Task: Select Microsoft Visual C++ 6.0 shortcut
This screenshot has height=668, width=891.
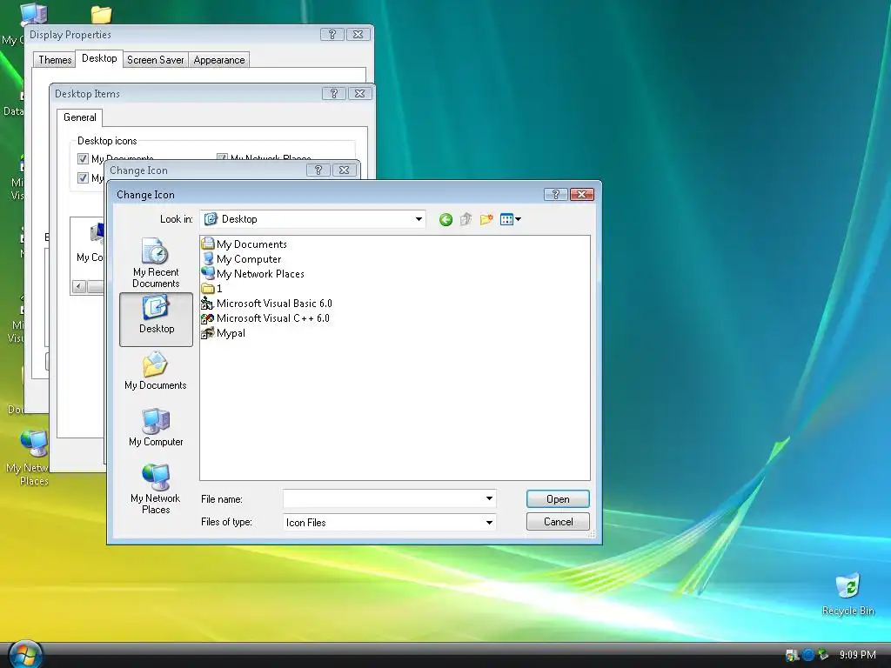Action: point(266,318)
